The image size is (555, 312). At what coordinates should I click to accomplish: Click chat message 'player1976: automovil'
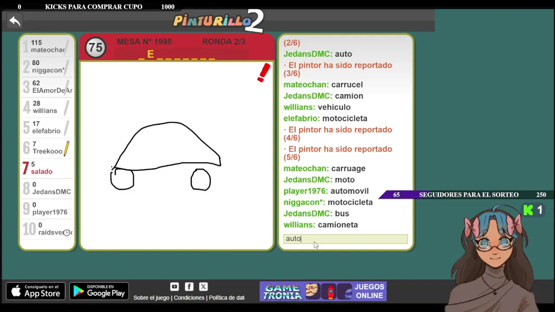click(326, 191)
